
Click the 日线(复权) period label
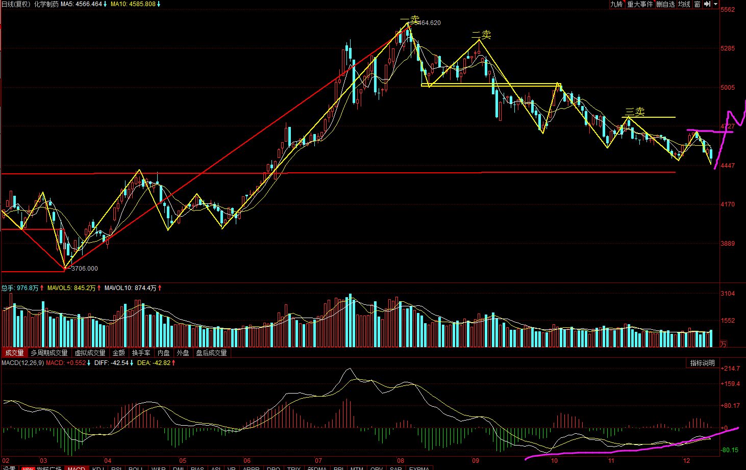tap(15, 4)
